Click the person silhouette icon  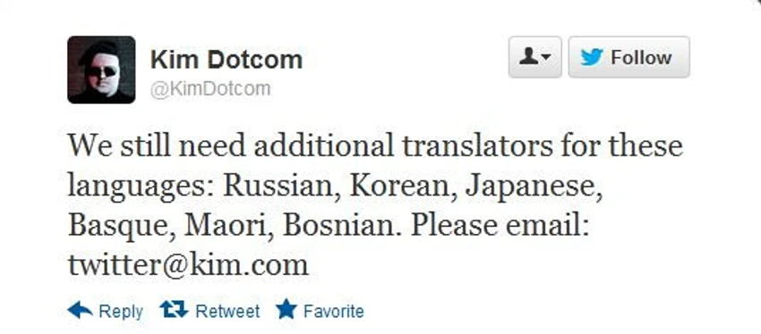tap(528, 57)
